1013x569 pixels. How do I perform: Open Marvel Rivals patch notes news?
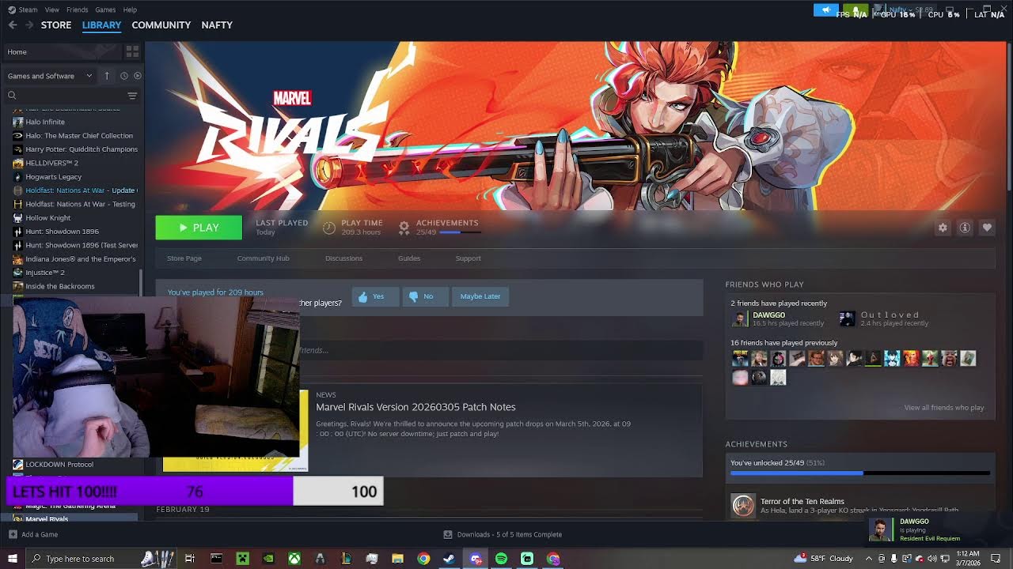coord(415,407)
